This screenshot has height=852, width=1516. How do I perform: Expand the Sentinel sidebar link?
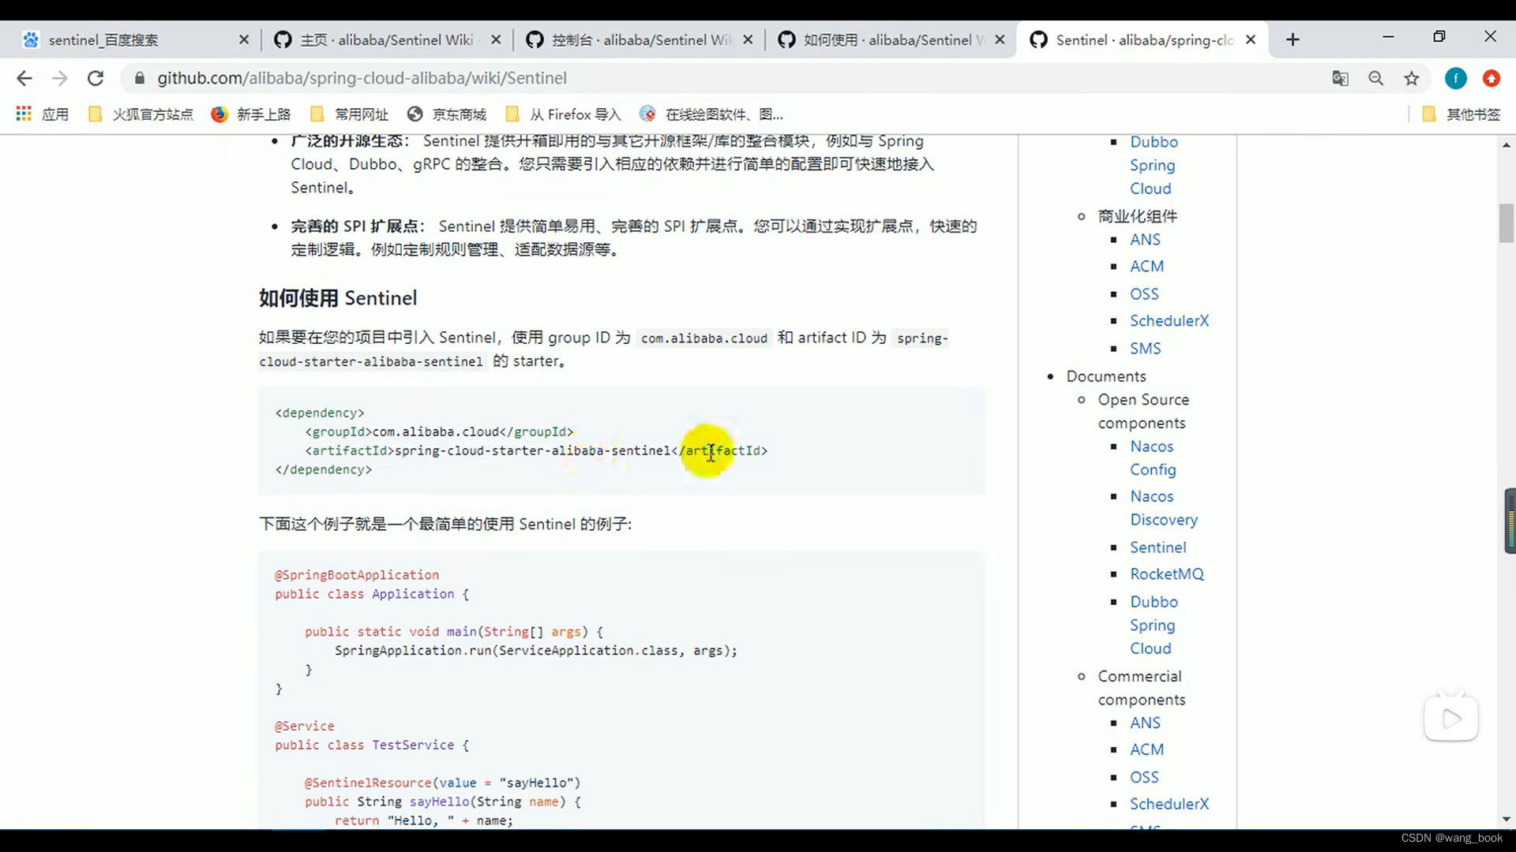click(1158, 546)
